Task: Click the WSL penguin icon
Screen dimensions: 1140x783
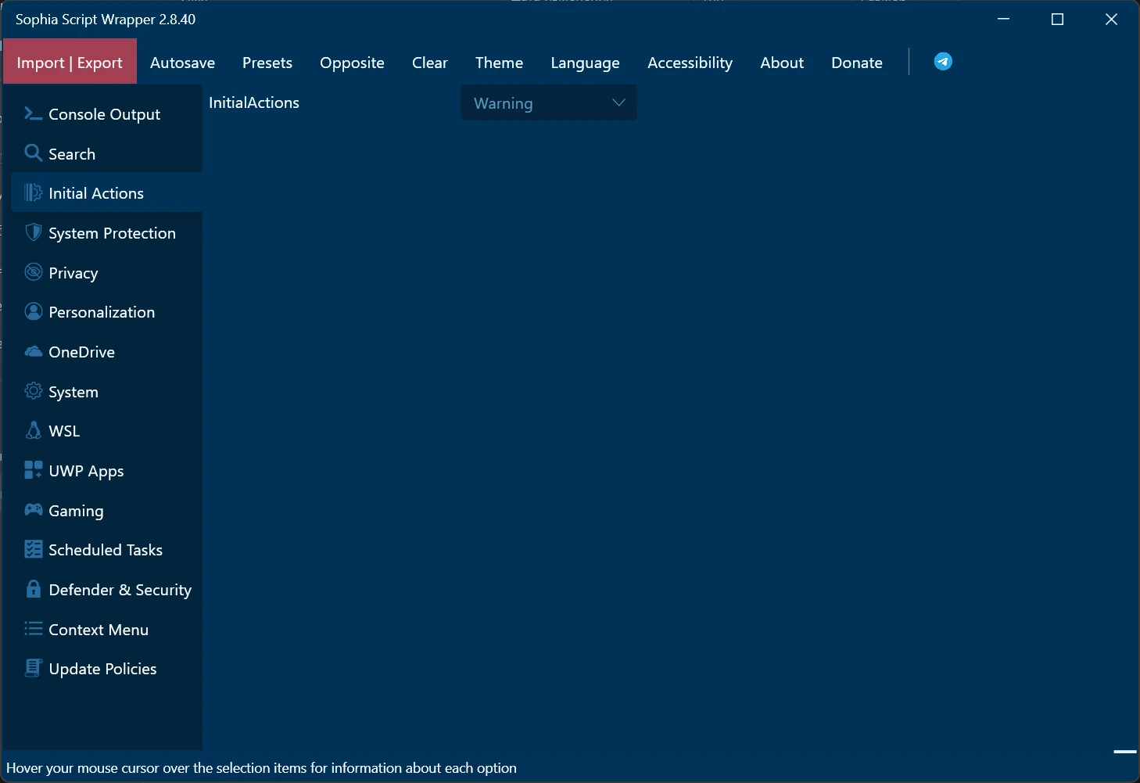Action: point(33,430)
